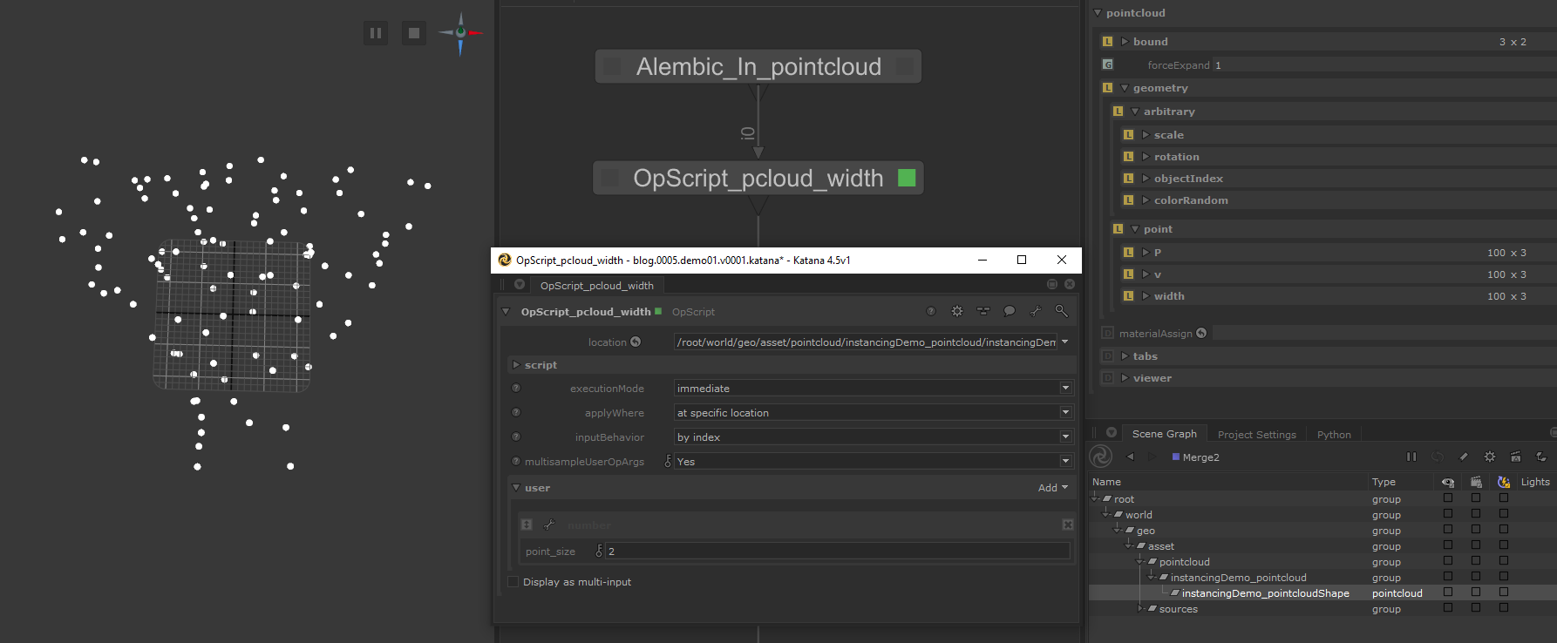Pause Scene Graph updates with pause icon
Screen dimensions: 1557x643
[1411, 457]
